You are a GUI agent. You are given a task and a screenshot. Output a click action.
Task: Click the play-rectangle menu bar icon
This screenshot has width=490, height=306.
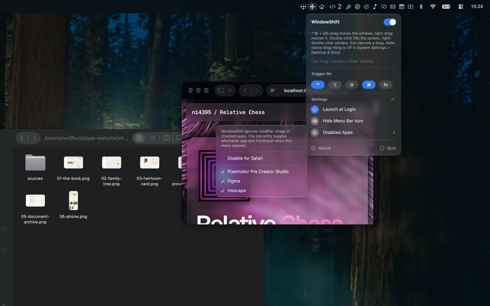coord(410,7)
